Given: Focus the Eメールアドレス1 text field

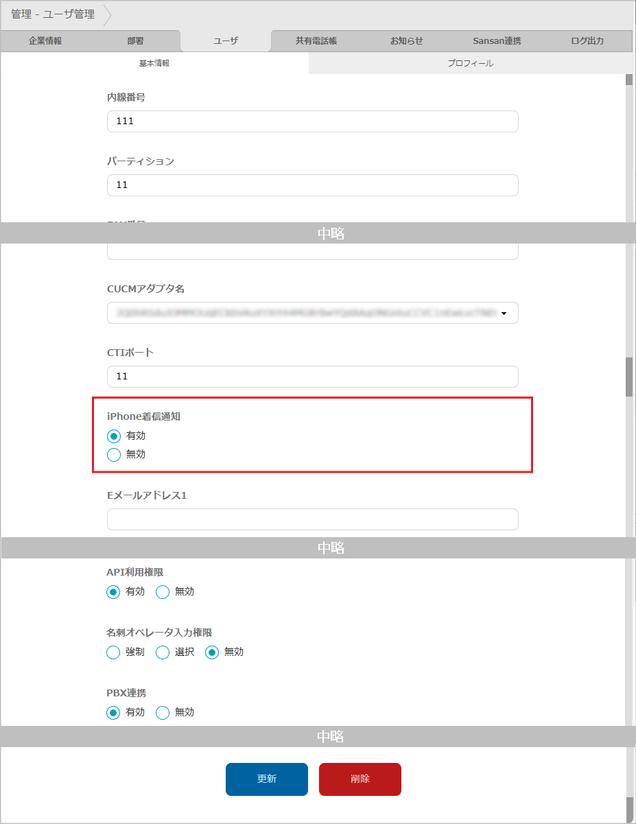Looking at the screenshot, I should click(312, 519).
